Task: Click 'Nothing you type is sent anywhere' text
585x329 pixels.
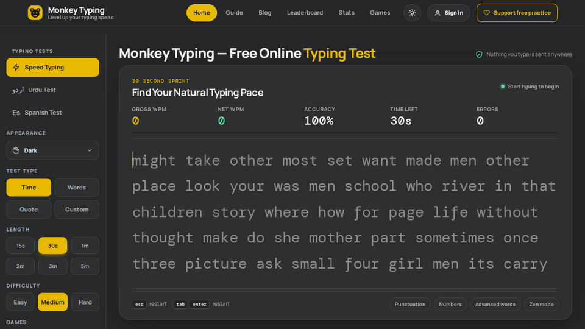Action: point(529,54)
